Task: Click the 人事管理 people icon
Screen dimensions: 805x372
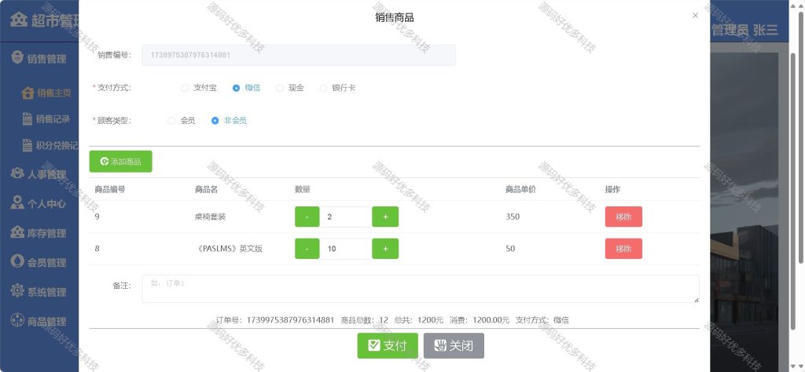Action: coord(17,173)
